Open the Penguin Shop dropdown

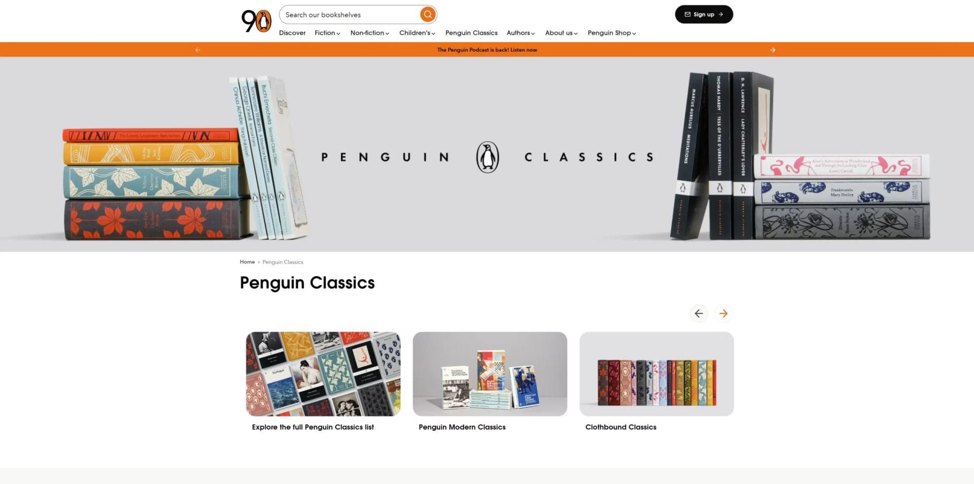tap(612, 33)
